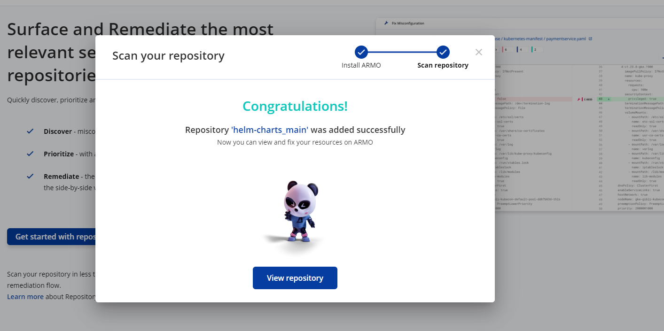Click the checkmark icon beside Remediate
The width and height of the screenshot is (664, 331).
(x=30, y=176)
